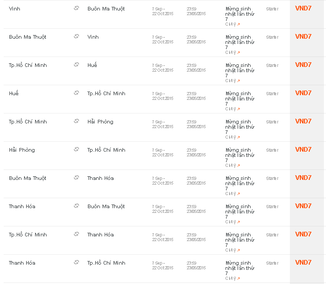Image resolution: width=326 pixels, height=284 pixels.
Task: Click swap icon on Tp.Hồ Chí Minh to Thanh Hóa row
Action: 76,234
